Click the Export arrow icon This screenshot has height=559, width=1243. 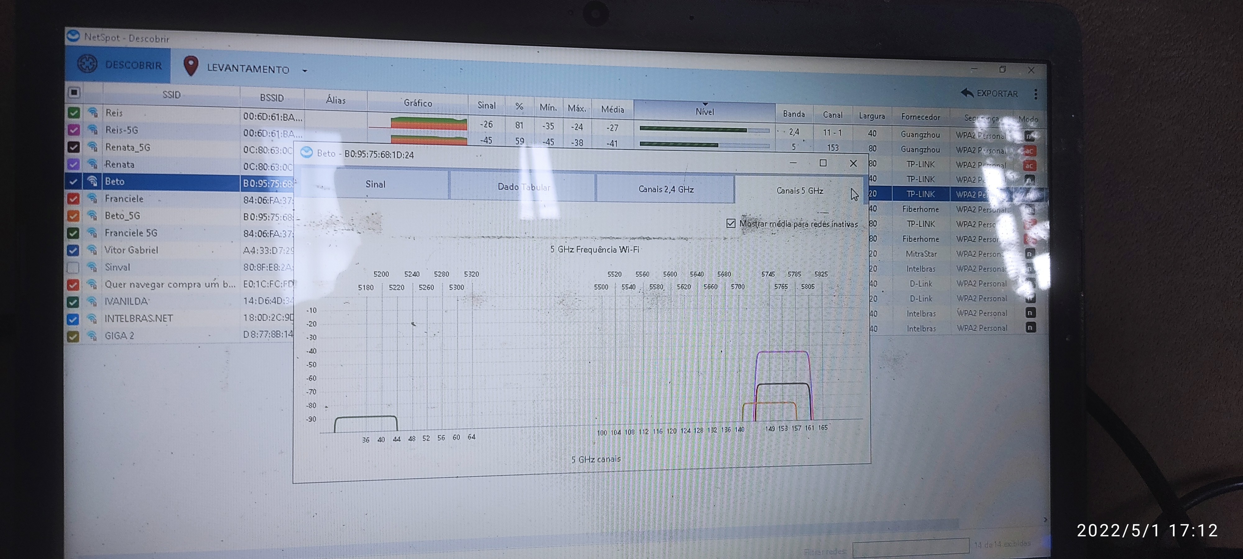click(966, 93)
